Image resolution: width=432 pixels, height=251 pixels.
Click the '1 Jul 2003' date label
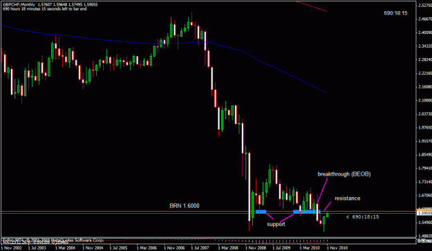37,248
